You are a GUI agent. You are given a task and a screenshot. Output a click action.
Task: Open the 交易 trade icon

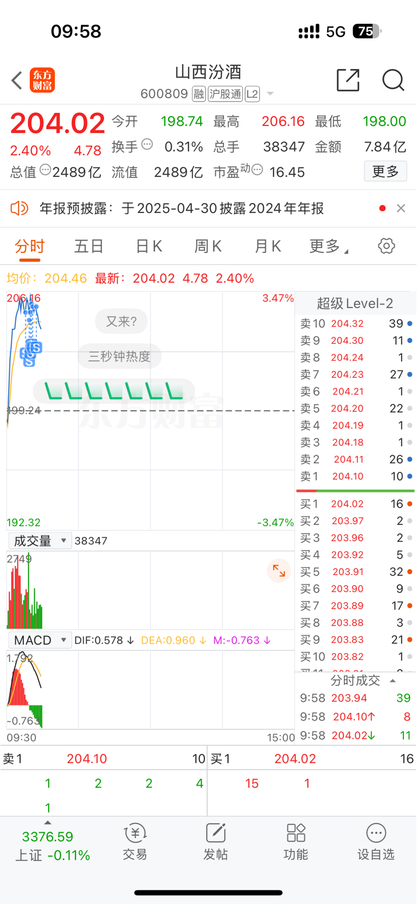pos(135,842)
